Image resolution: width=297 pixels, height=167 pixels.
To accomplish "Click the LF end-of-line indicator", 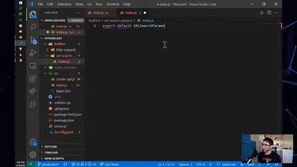I will pyautogui.click(x=210, y=164).
